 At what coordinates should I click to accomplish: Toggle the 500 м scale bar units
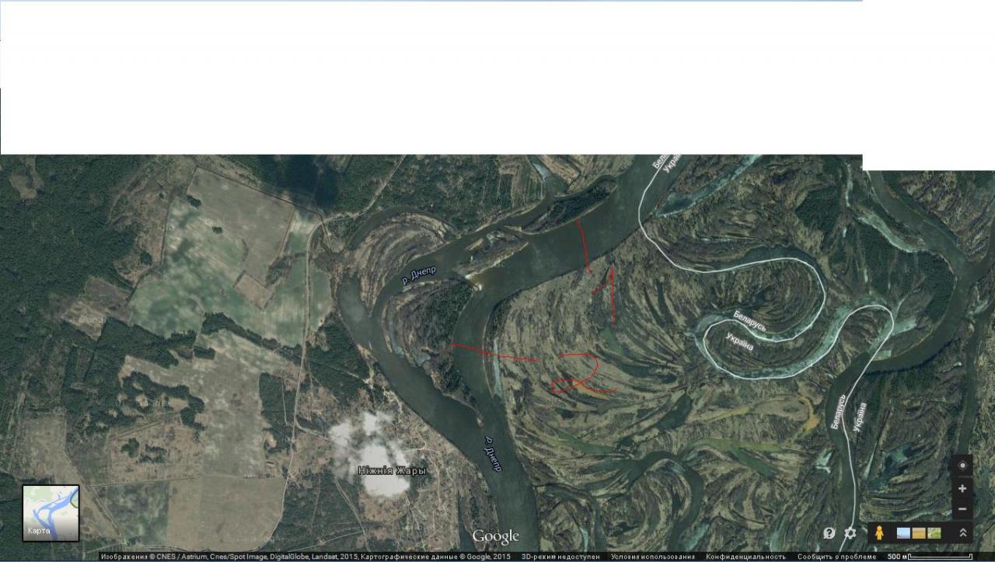pos(930,557)
